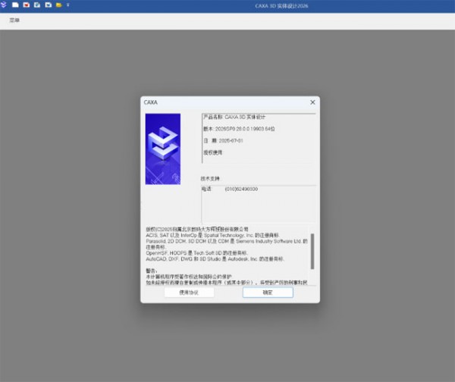Click the red icon in quick access toolbar
Screen dimensions: 455x382
pyautogui.click(x=27, y=5)
